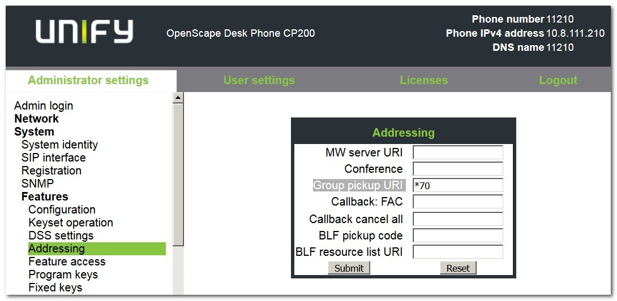Focus the BLF resource list URI field
Screen dimensions: 617x301
click(x=457, y=251)
